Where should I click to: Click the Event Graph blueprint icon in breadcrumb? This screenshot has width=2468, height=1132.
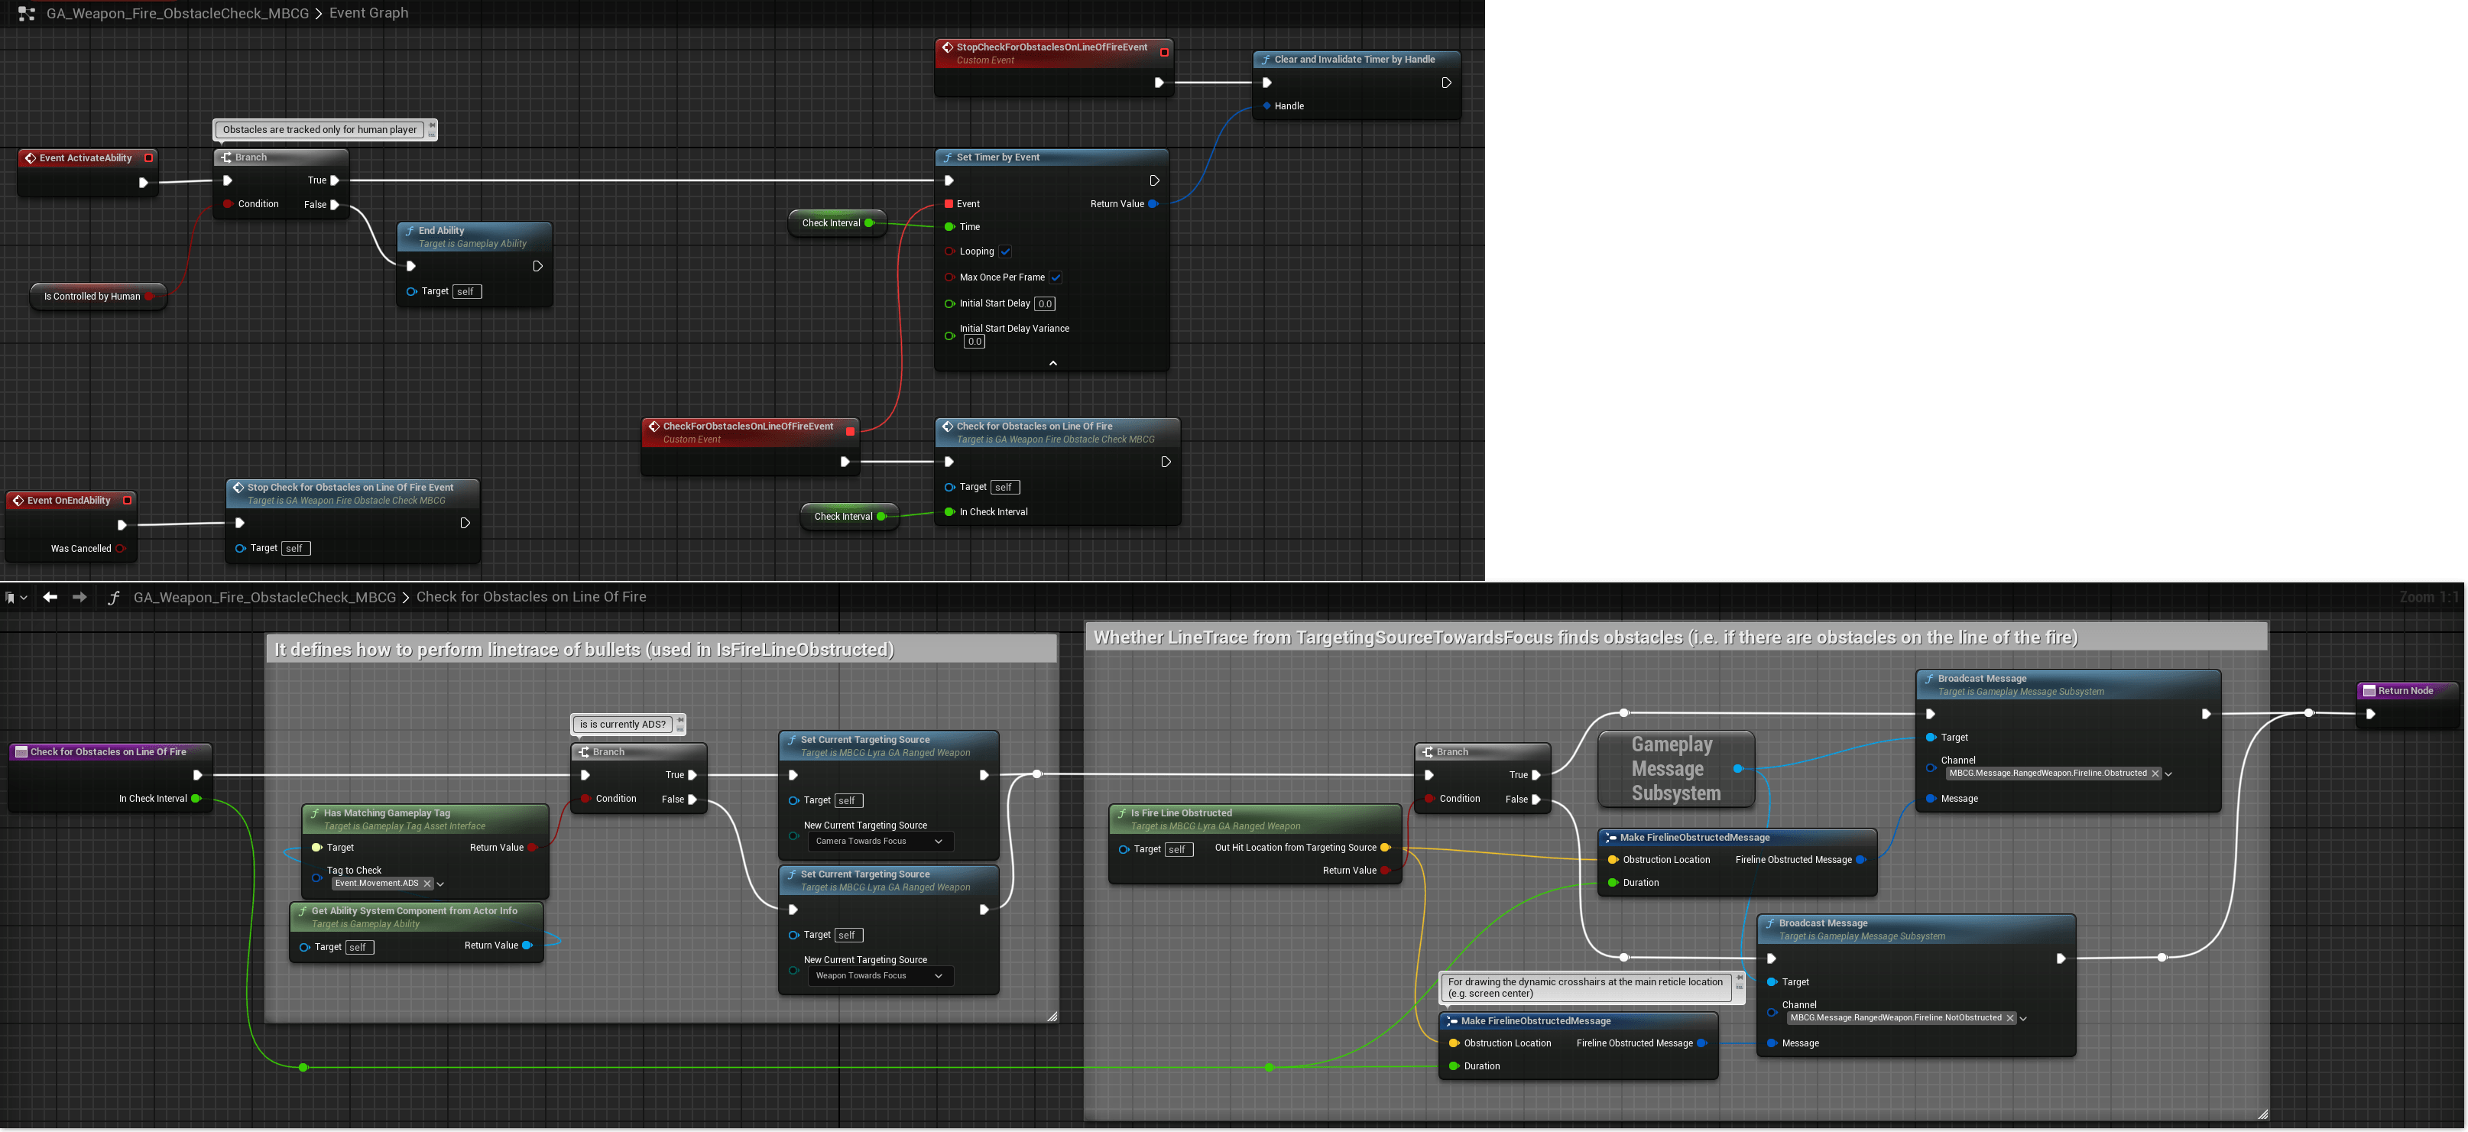[x=27, y=14]
